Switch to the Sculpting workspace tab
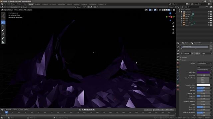Viewport: 213px width, 119px height. tap(45, 4)
